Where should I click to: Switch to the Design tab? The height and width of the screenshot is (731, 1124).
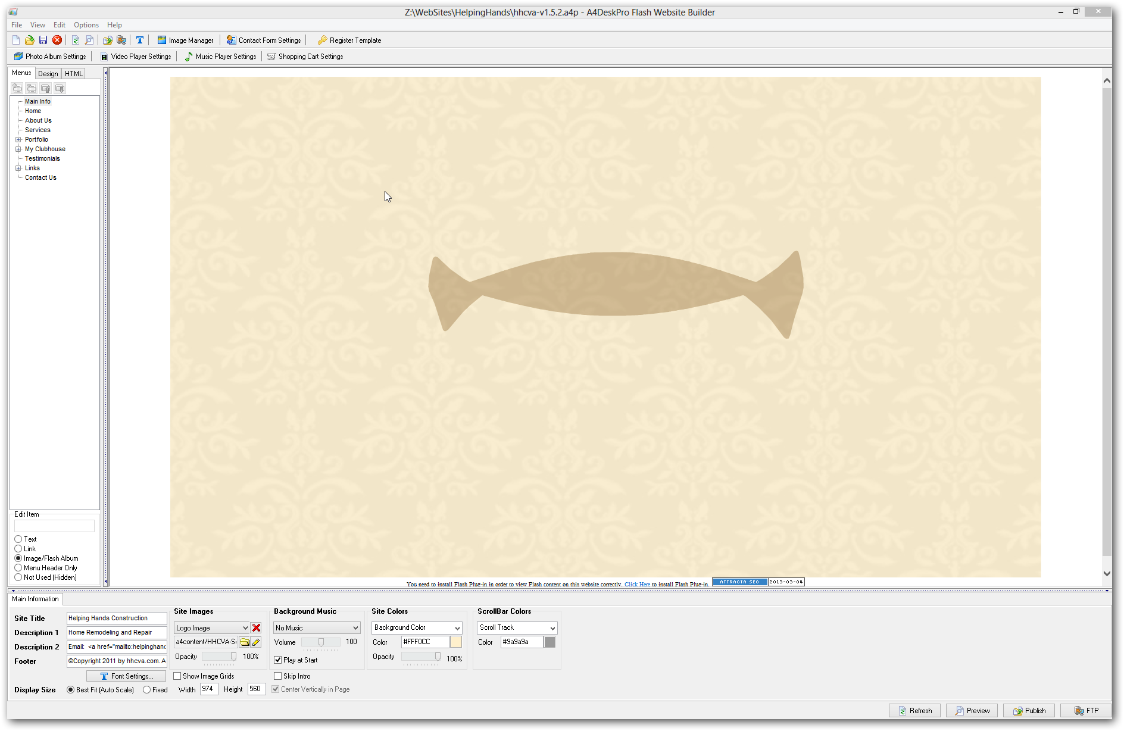tap(48, 74)
